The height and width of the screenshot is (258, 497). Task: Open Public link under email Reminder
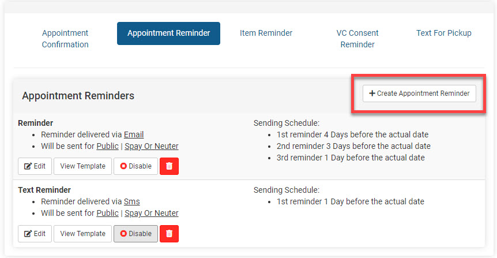point(107,147)
